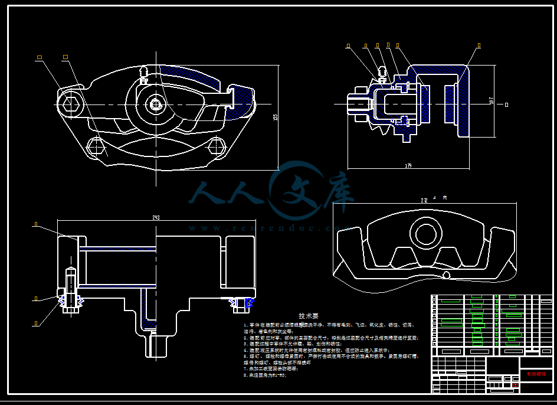Select the small circle below the brake pad

tap(447, 275)
